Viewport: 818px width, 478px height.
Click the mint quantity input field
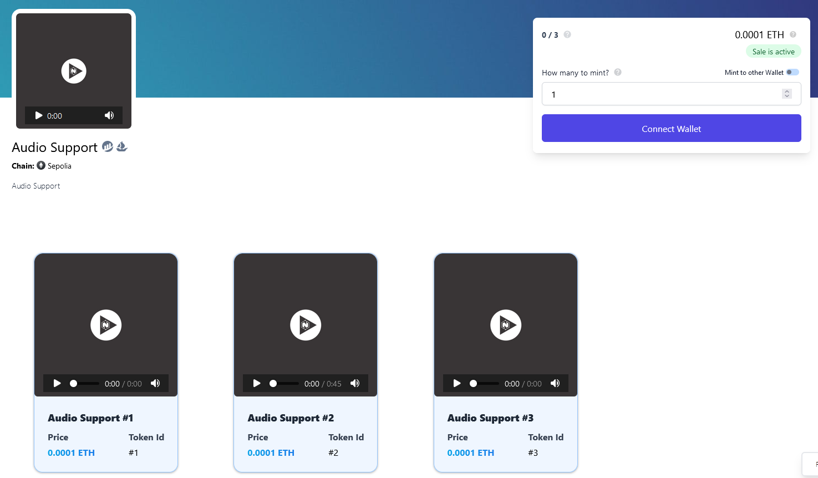(660, 94)
